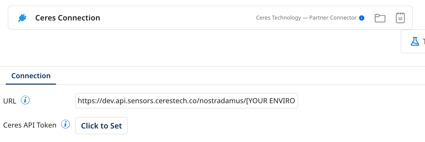
Task: Click the blue flask test icon
Action: click(x=415, y=41)
